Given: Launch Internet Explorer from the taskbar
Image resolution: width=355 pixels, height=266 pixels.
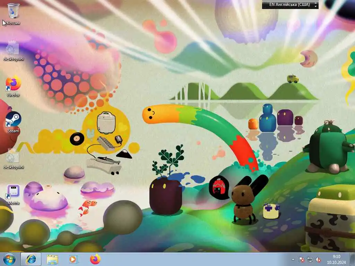Looking at the screenshot, I should (x=31, y=259).
